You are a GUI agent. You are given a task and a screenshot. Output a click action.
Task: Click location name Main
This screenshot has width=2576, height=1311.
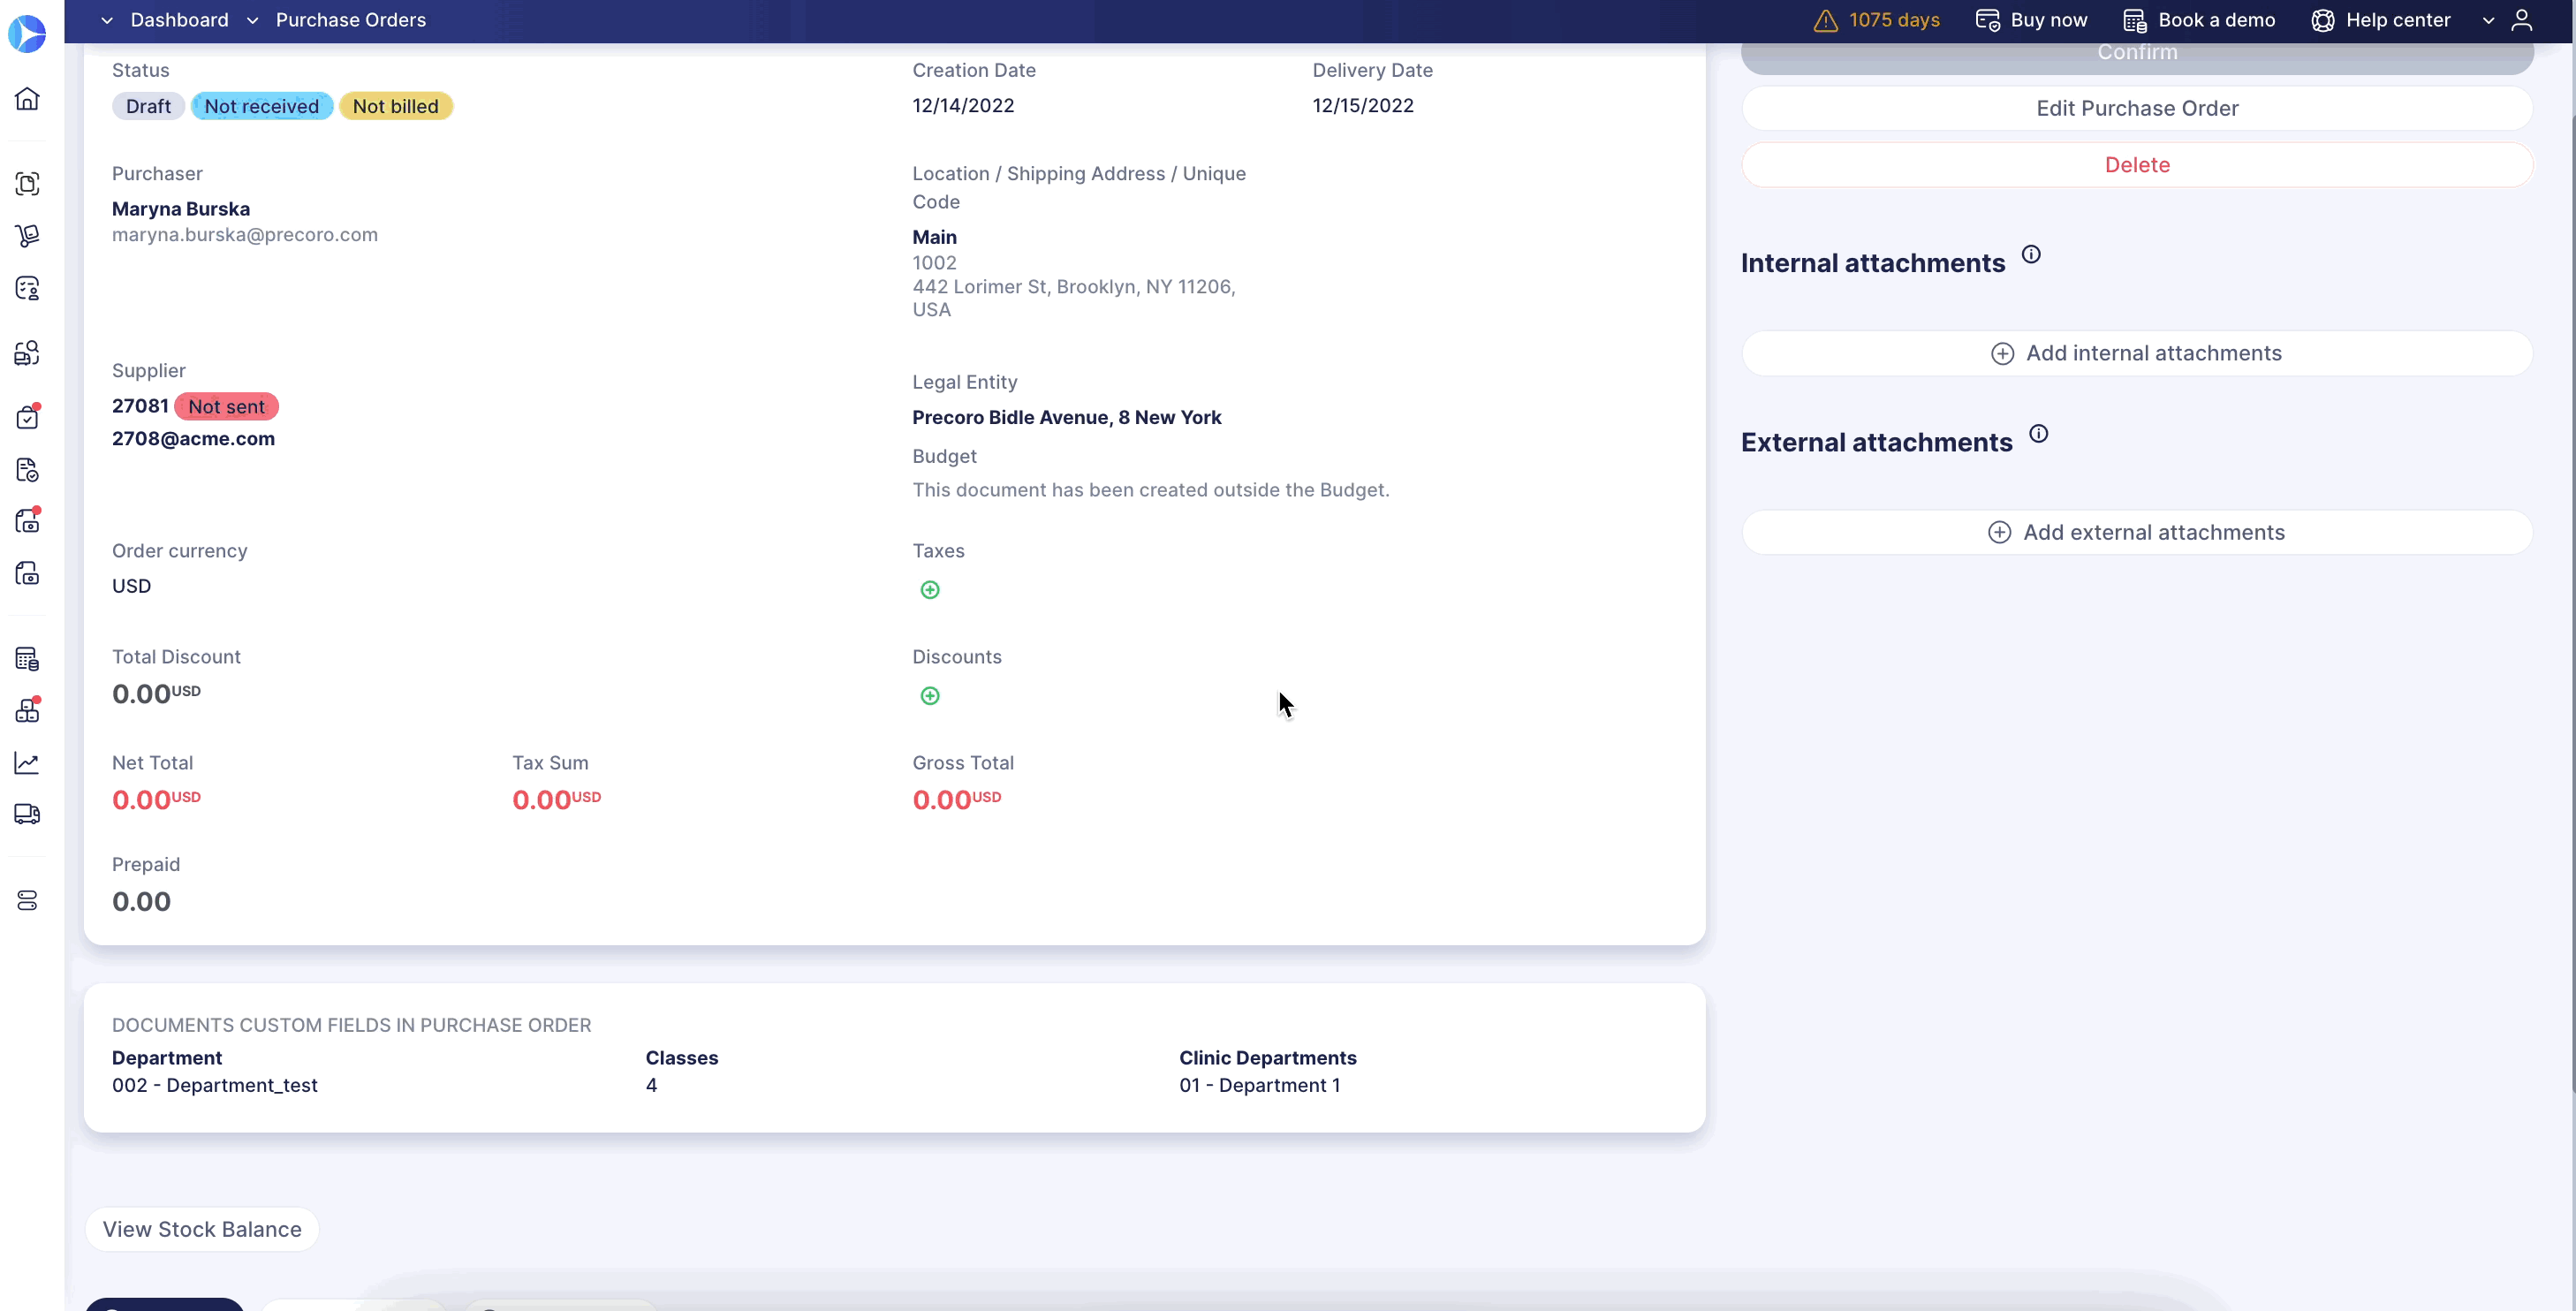[x=934, y=237]
